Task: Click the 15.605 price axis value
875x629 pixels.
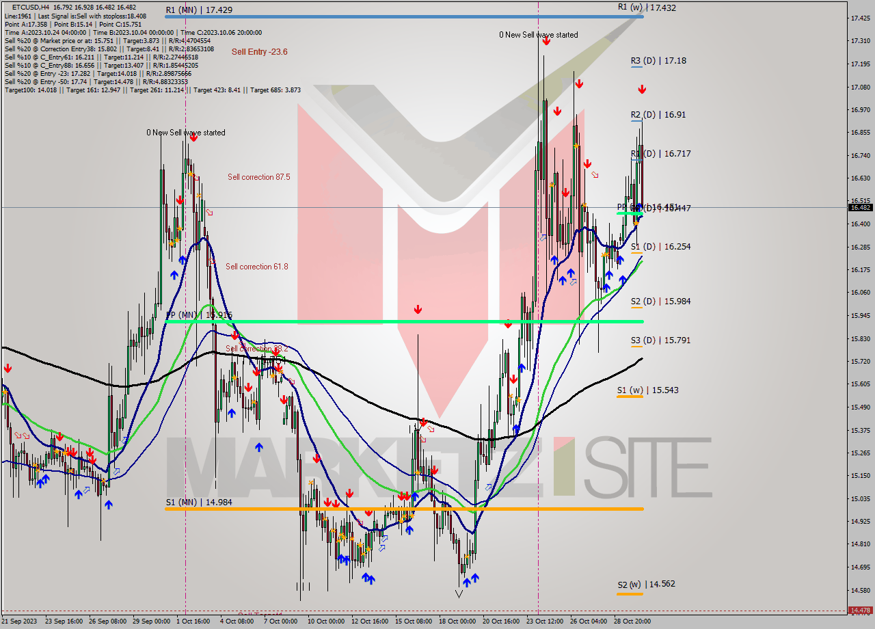Action: pyautogui.click(x=860, y=384)
